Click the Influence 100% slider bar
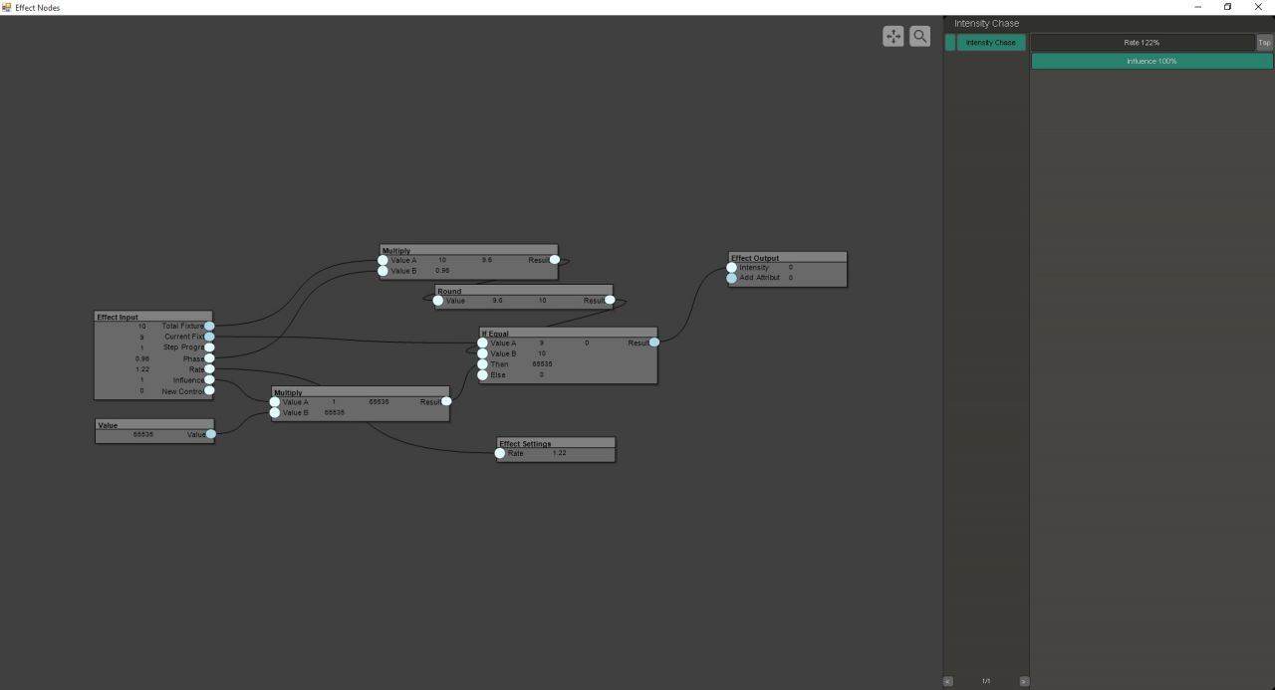This screenshot has height=690, width=1275. pos(1151,62)
